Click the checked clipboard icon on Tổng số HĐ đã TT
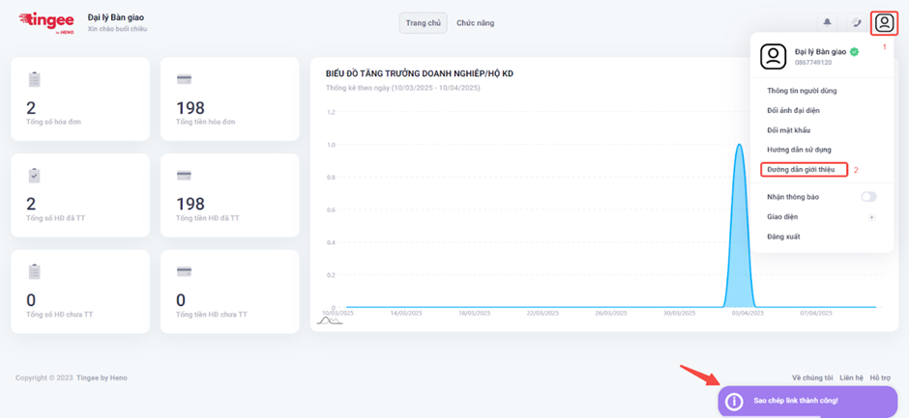This screenshot has width=909, height=418. click(x=35, y=175)
